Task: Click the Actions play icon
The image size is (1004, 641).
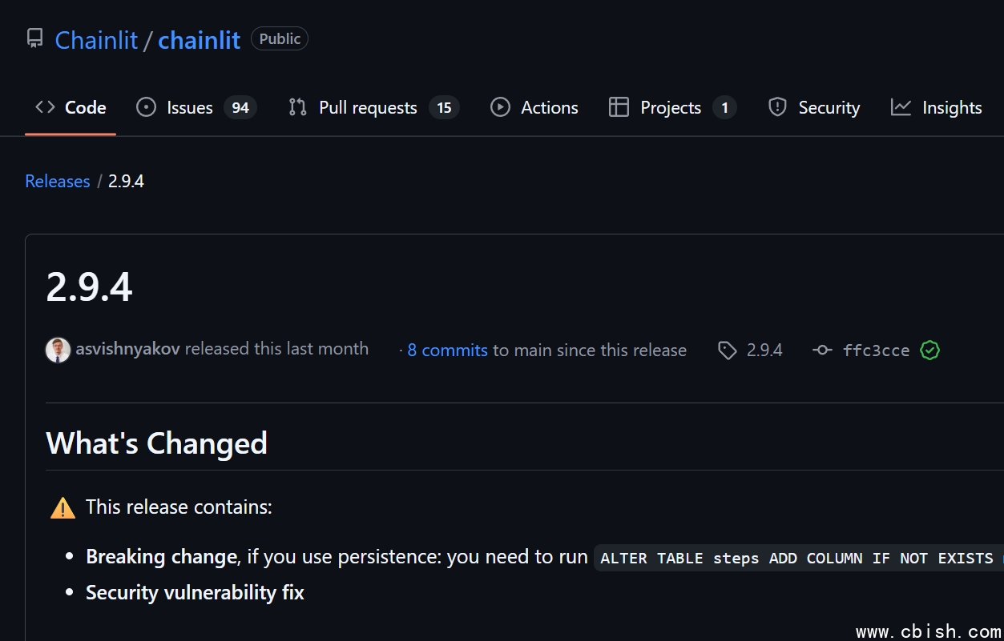Action: pos(500,107)
